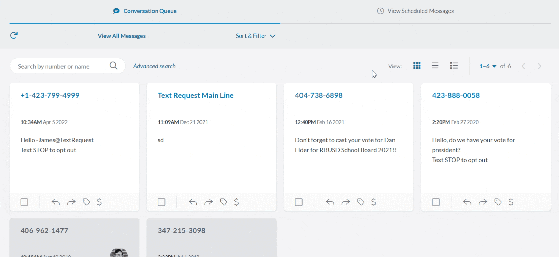Check the Text Request Main Line checkbox
559x257 pixels.
(161, 202)
